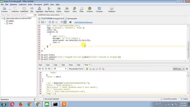Click the icon left of the highlighted view button
Screen dimensions: 190x107
tap(62, 22)
